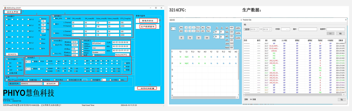Select the 4K radio for HDMI1

[63, 68]
